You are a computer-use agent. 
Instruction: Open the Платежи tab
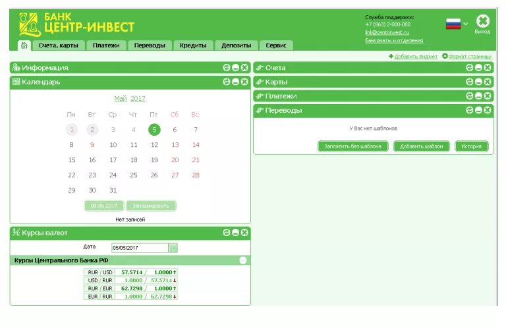tap(106, 45)
